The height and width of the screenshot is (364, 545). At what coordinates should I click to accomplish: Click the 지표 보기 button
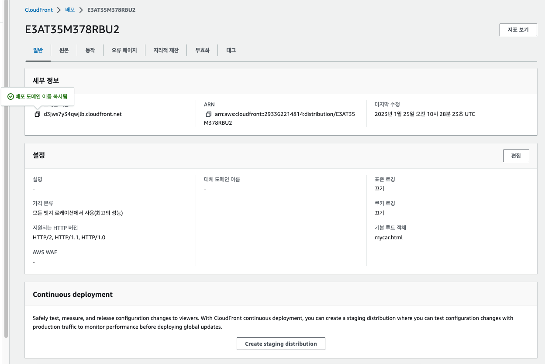[518, 30]
